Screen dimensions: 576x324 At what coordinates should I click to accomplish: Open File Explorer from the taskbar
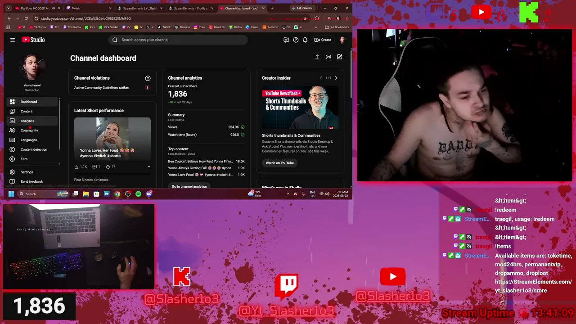point(85,194)
